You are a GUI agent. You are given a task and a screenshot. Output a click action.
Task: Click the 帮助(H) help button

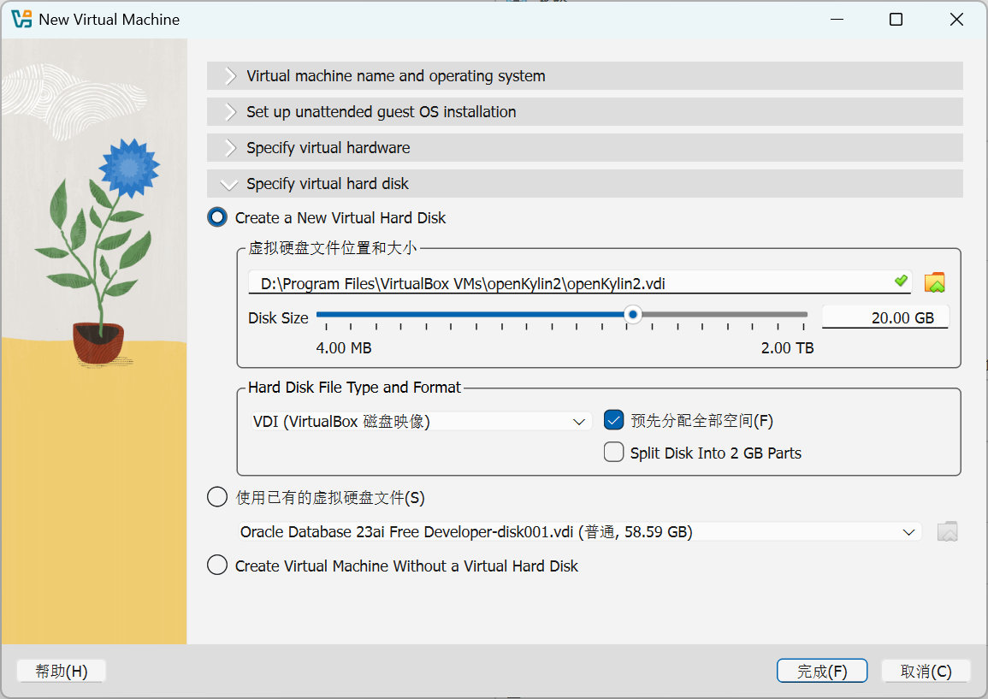(61, 671)
